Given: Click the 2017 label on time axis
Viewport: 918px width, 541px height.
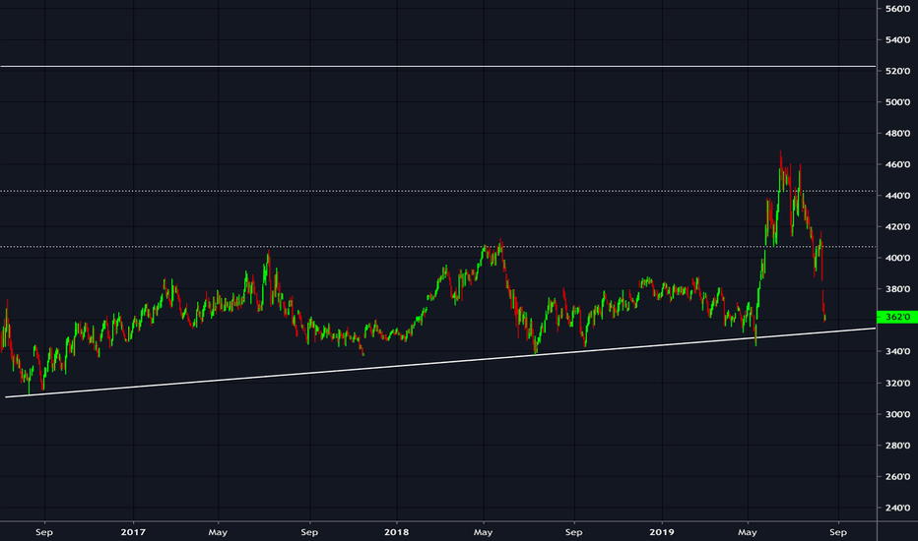Looking at the screenshot, I should (x=133, y=532).
